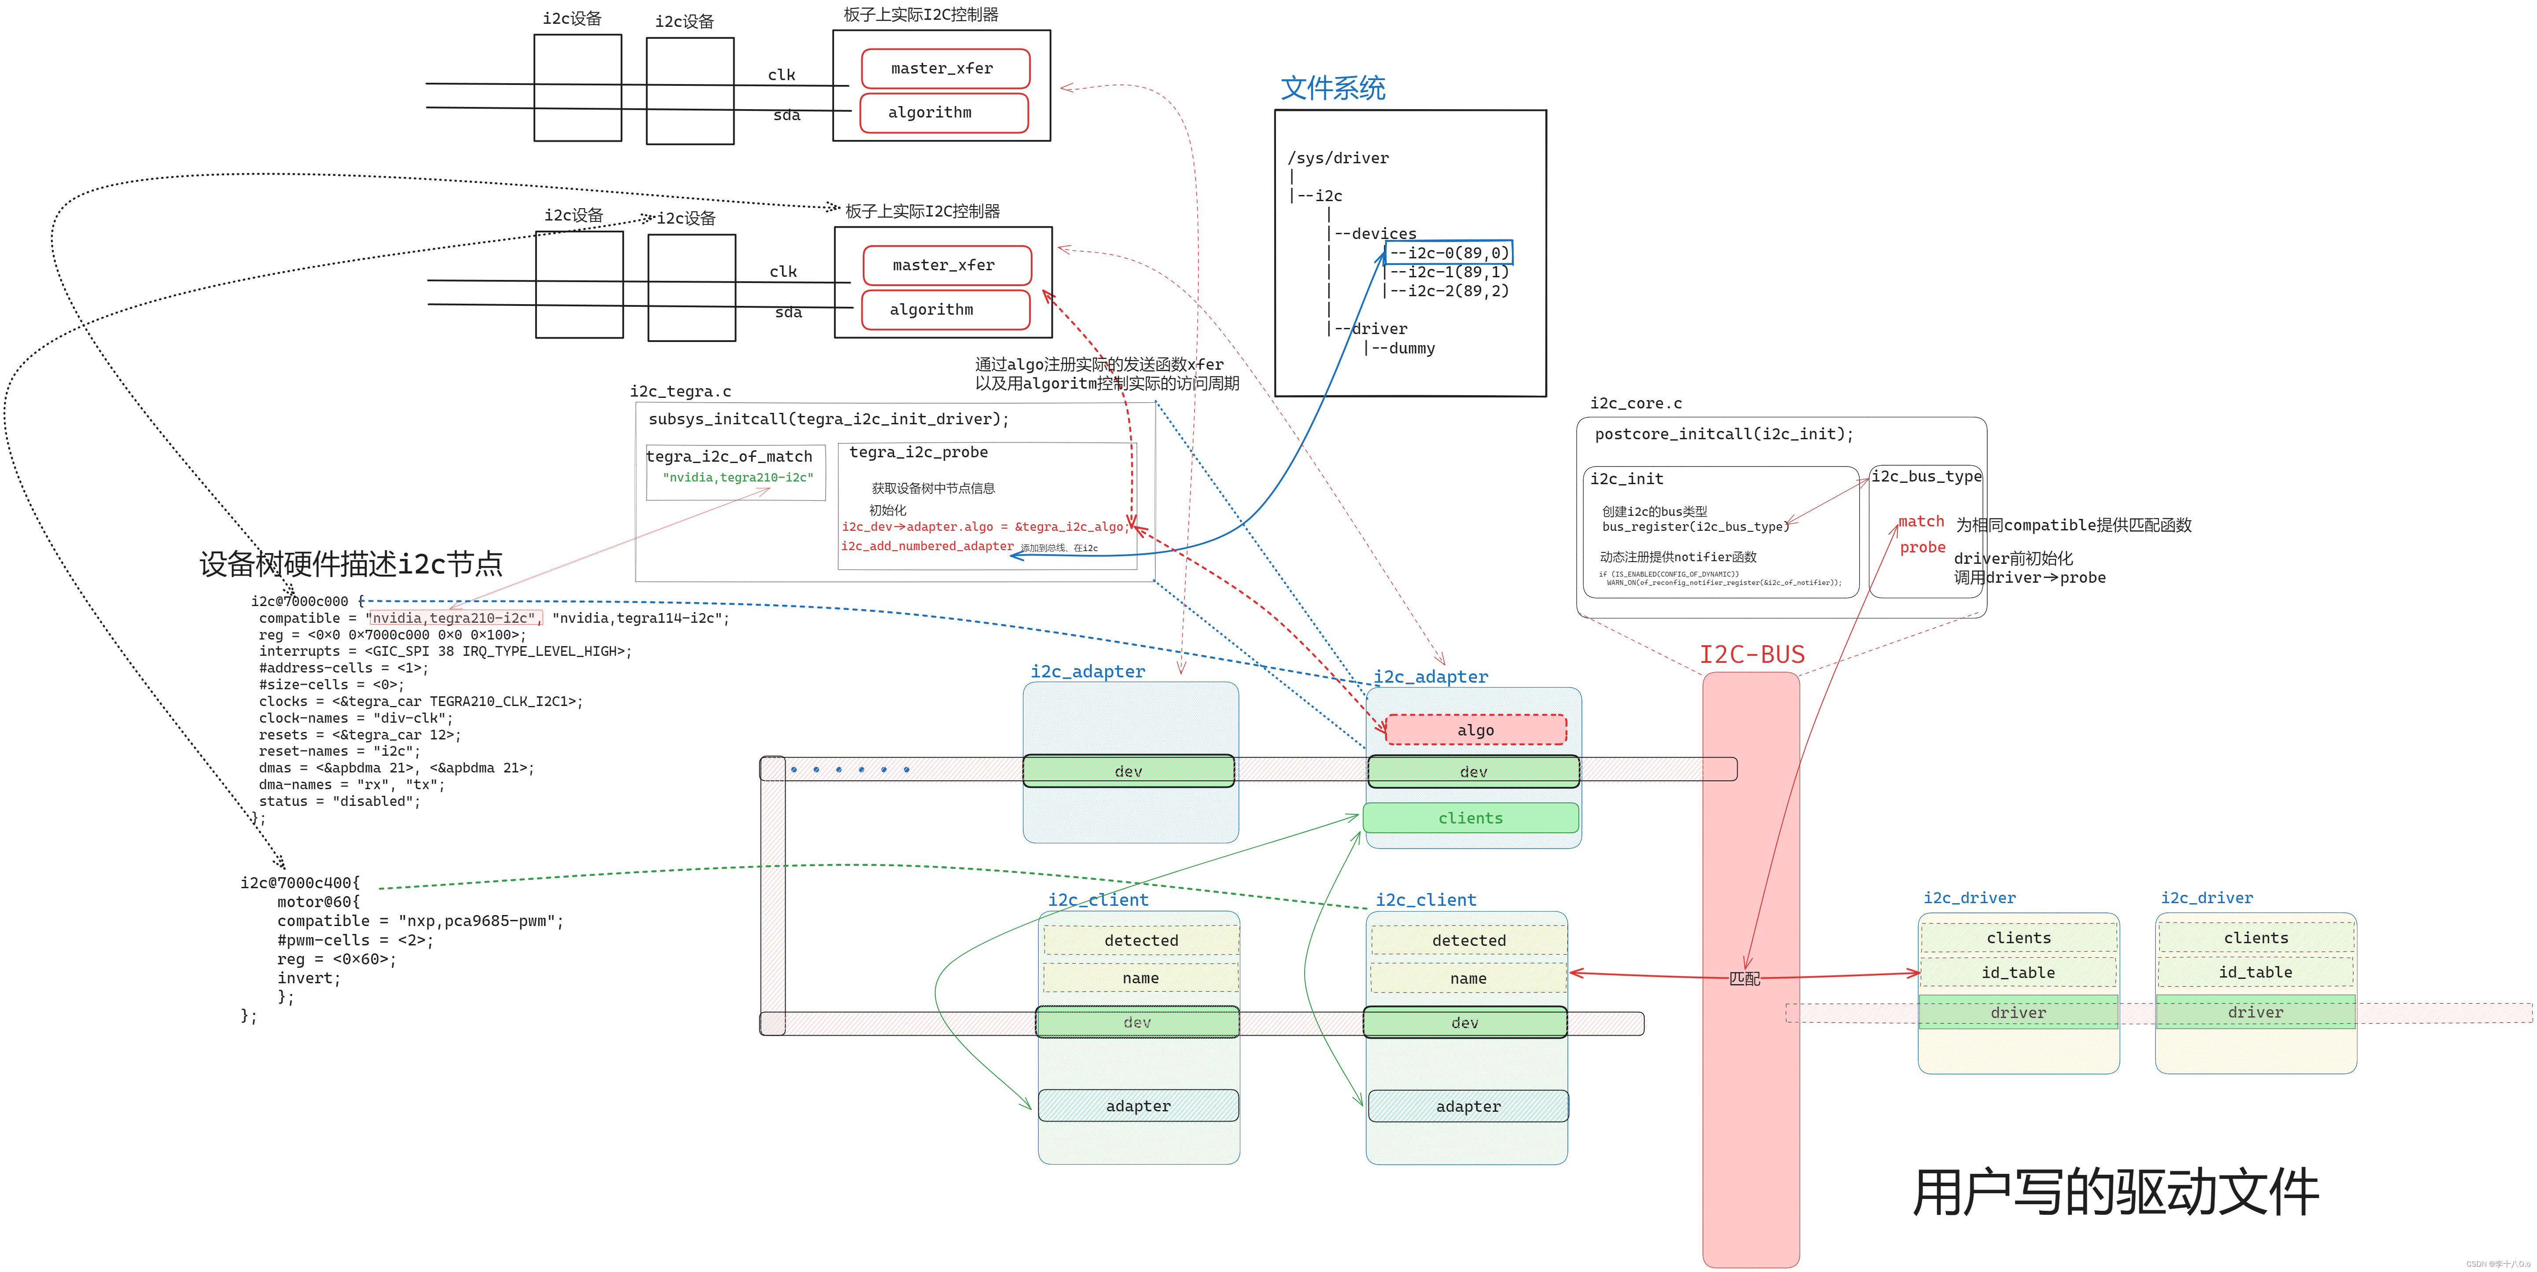Click master_xfer box in top I2C controller
This screenshot has width=2537, height=1272.
[x=945, y=69]
